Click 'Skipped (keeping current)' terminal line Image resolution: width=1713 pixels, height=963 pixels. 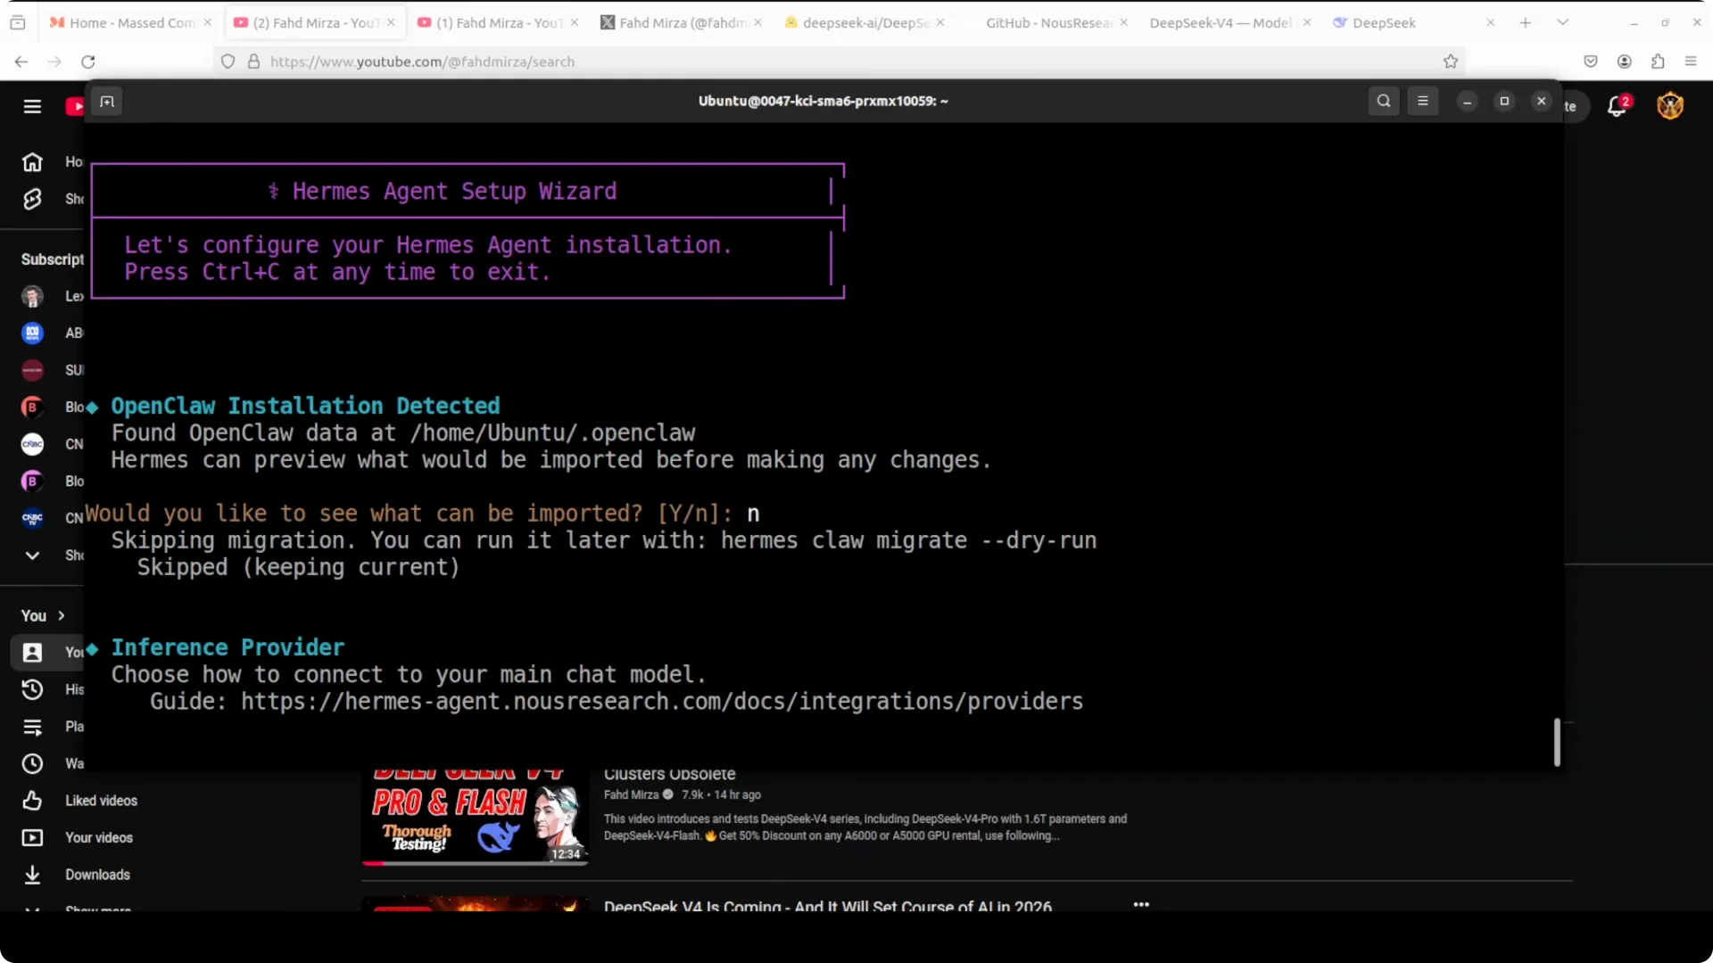(298, 567)
